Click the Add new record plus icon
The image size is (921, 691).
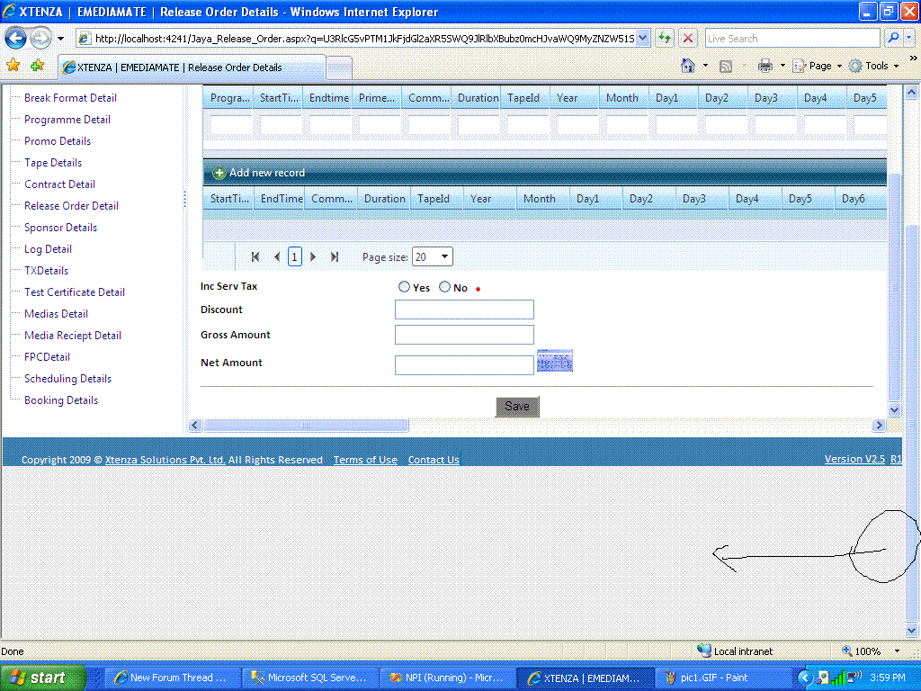(219, 173)
